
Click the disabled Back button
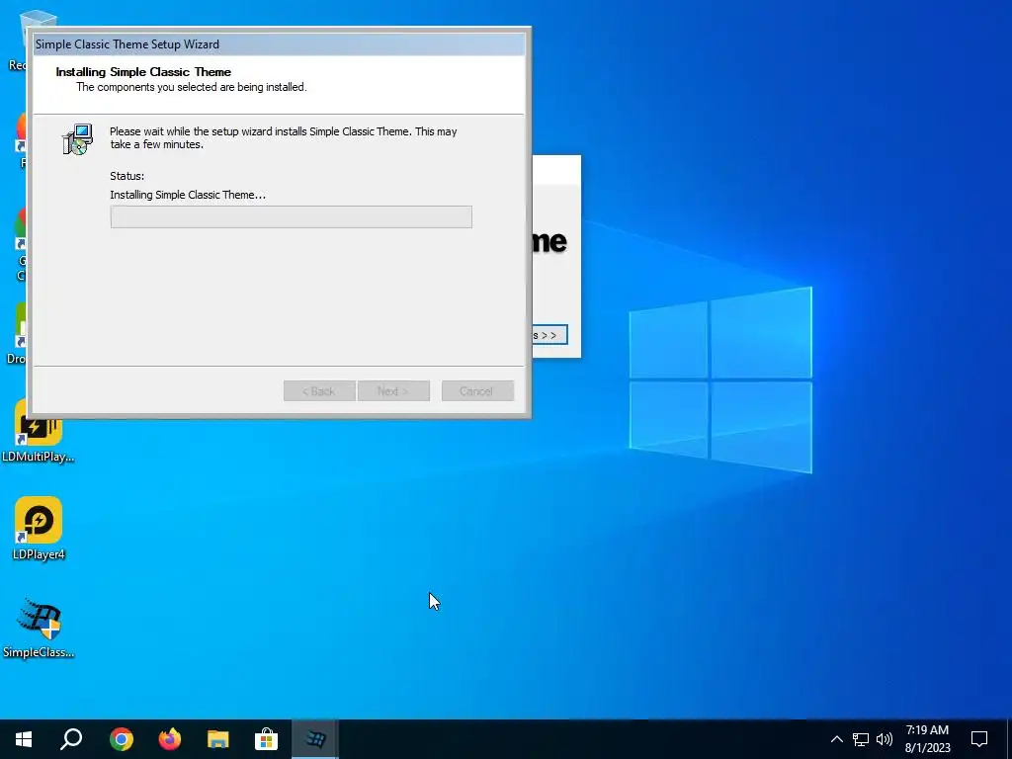coord(319,391)
